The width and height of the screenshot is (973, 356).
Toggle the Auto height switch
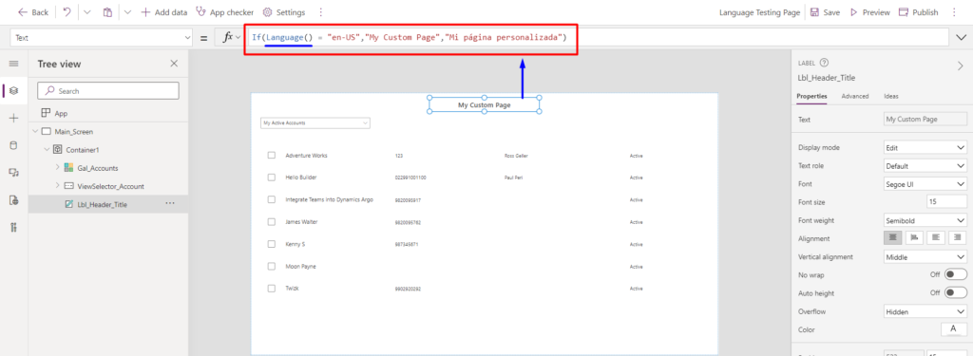[x=956, y=292]
